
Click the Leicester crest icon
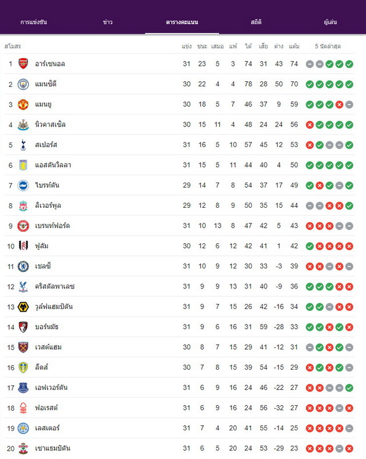pos(23,428)
